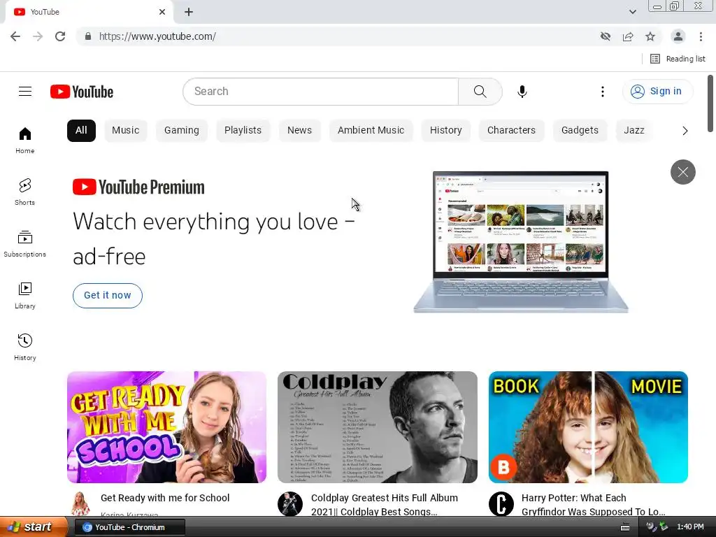Open Subscriptions in sidebar
This screenshot has width=716, height=537.
point(24,244)
